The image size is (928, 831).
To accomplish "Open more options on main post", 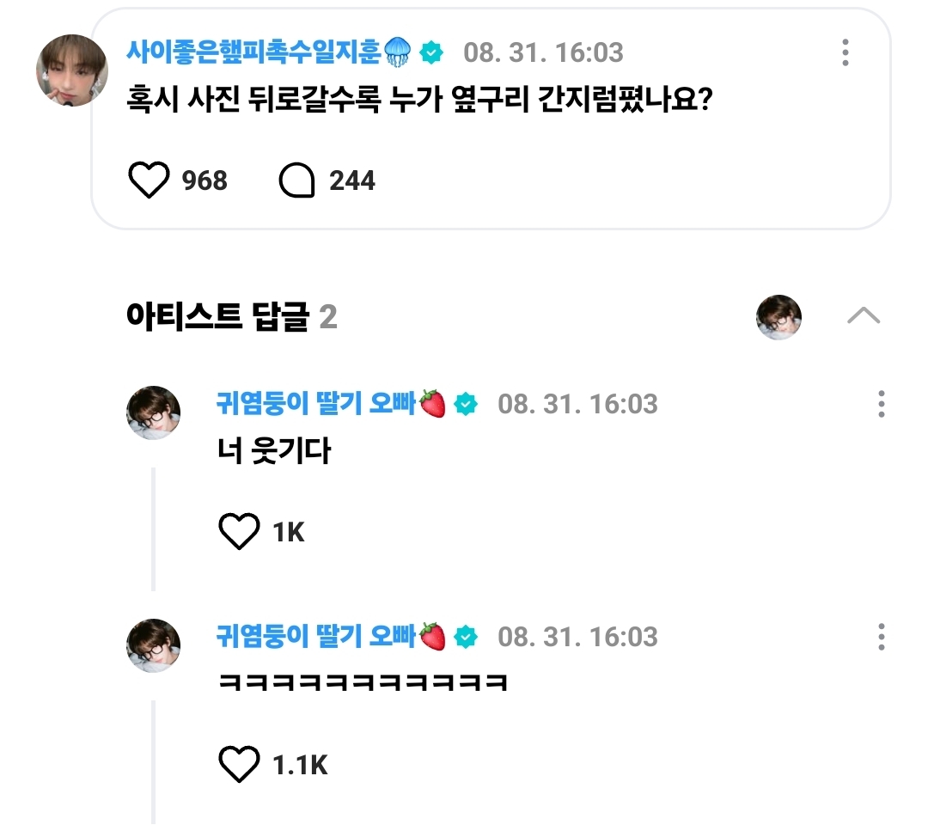I will coord(846,53).
